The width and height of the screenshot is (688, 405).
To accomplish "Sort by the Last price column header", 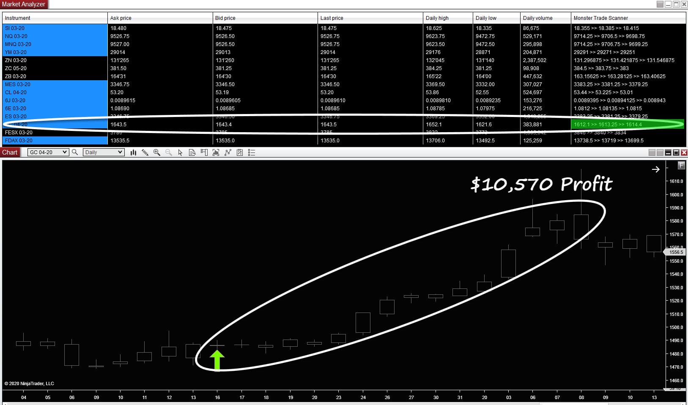I will click(370, 18).
